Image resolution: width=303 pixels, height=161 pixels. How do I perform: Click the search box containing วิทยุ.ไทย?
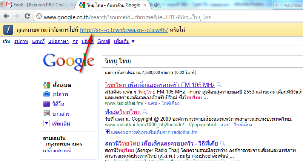(x=202, y=61)
